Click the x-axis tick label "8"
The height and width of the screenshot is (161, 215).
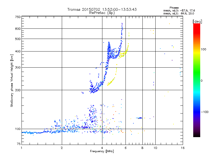[x=142, y=148]
